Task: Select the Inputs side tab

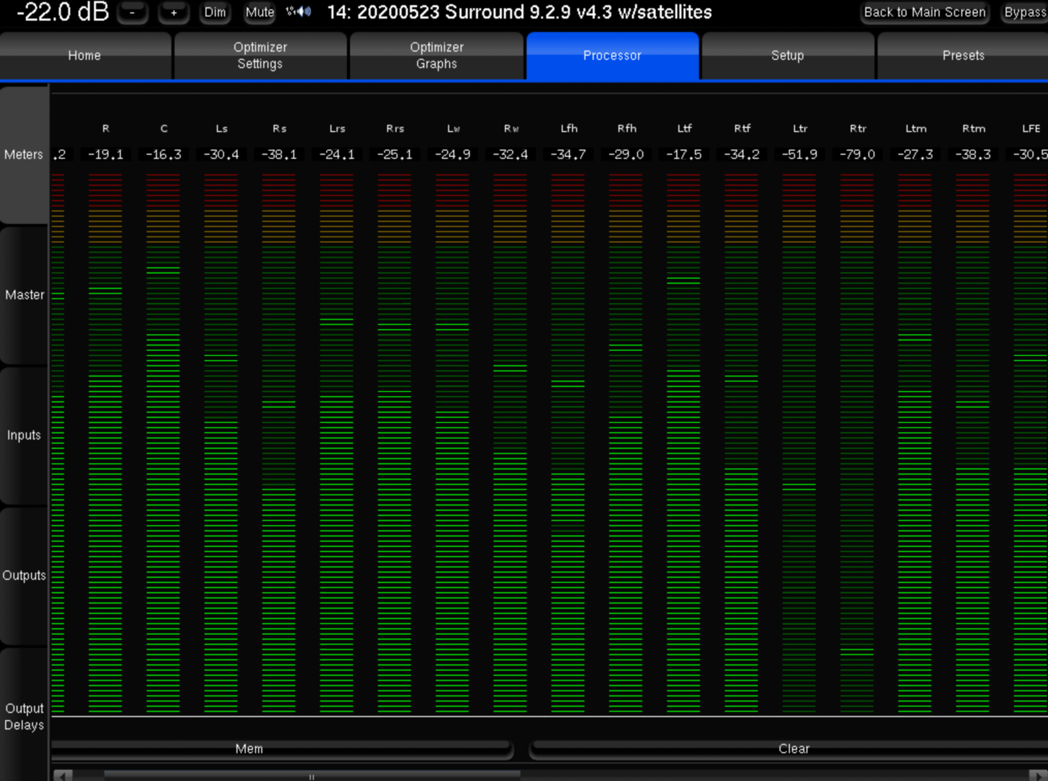Action: (x=24, y=435)
